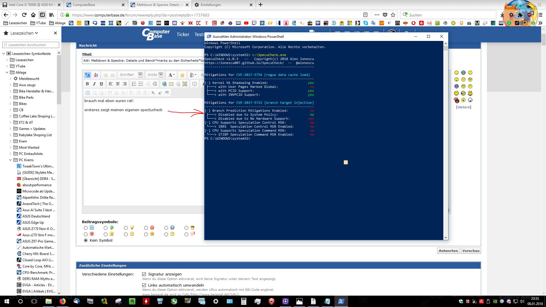The height and width of the screenshot is (307, 546).
Task: Insert a hyperlink with the globe icon
Action: coord(164,84)
